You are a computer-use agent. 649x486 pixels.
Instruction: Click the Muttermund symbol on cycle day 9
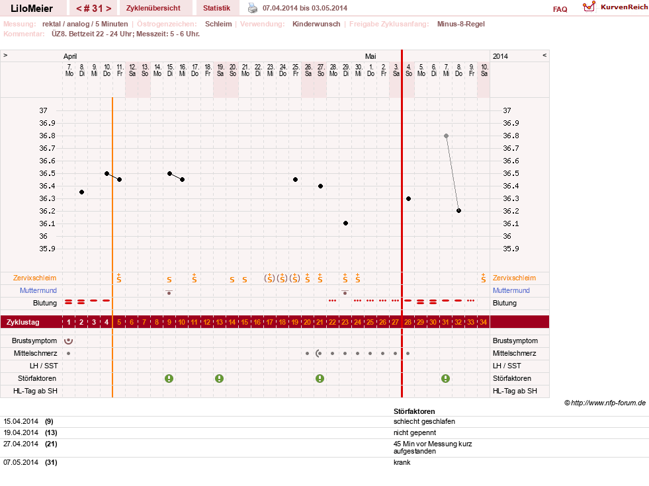(169, 292)
